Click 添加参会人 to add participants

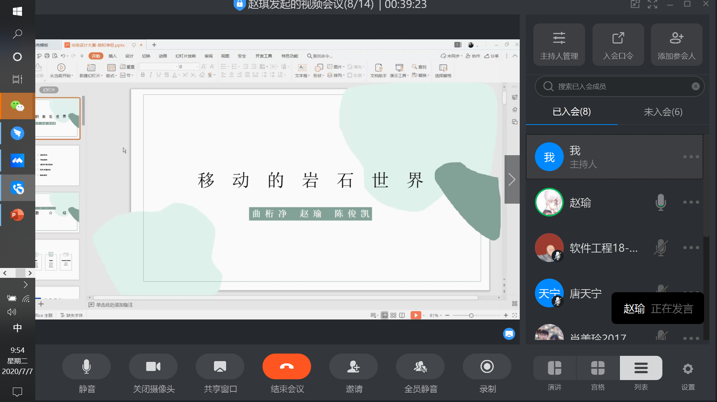pyautogui.click(x=676, y=44)
